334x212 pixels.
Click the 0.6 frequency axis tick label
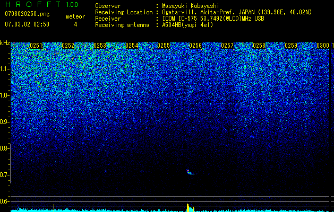click(x=4, y=201)
